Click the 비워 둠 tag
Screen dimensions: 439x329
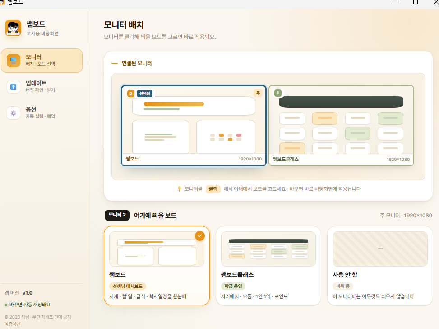point(343,286)
